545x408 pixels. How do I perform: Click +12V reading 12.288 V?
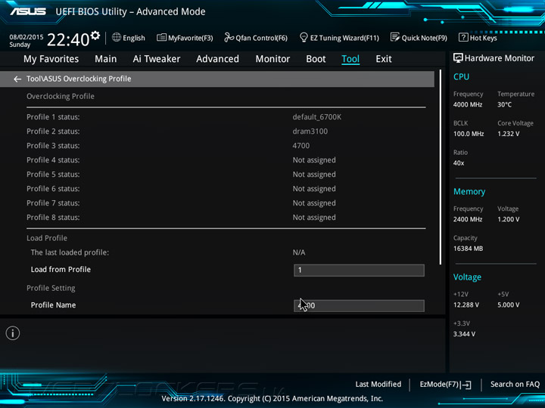tap(466, 304)
